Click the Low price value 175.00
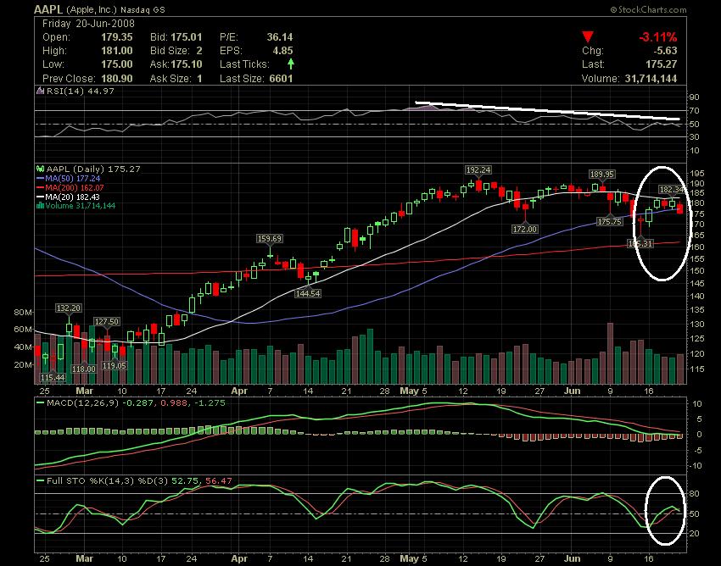The image size is (721, 566). click(117, 64)
